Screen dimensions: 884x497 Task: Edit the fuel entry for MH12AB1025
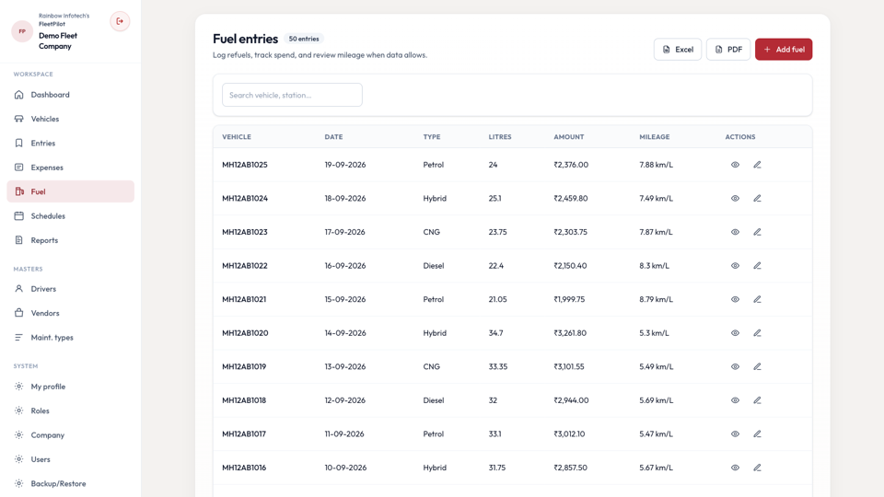tap(757, 165)
